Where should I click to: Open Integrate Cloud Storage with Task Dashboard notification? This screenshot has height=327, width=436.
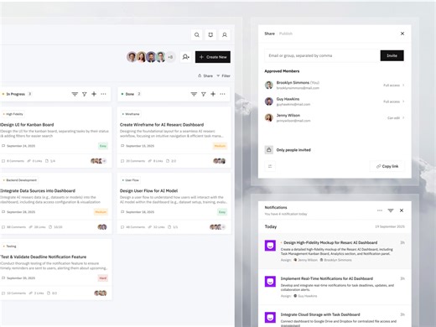[x=335, y=317]
